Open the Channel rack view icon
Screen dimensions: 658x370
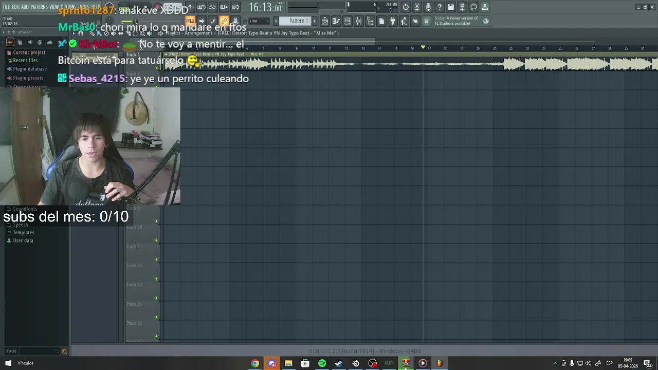coord(348,21)
